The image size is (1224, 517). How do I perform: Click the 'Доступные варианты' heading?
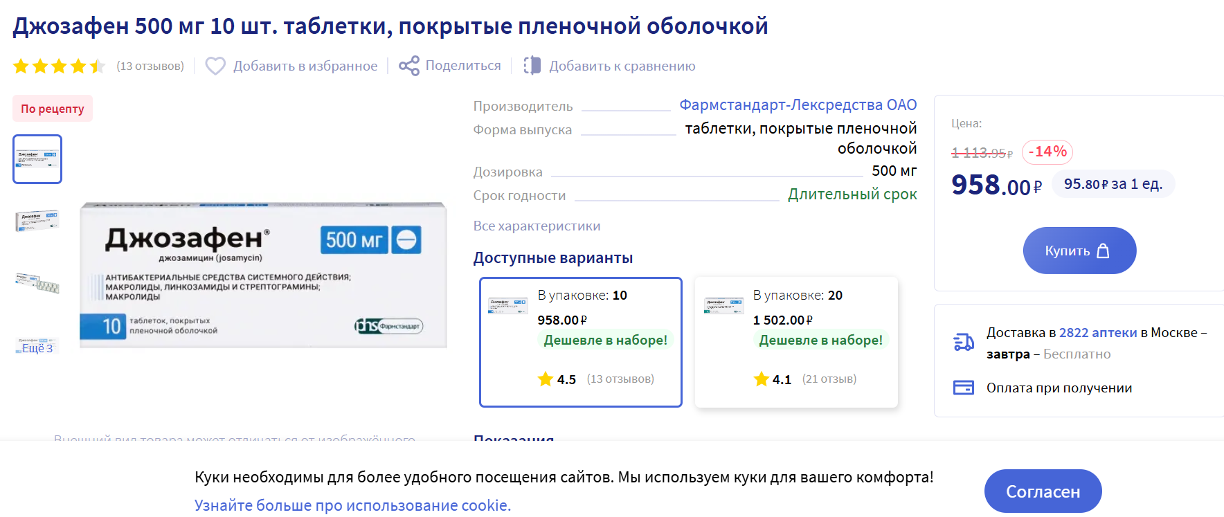[553, 257]
